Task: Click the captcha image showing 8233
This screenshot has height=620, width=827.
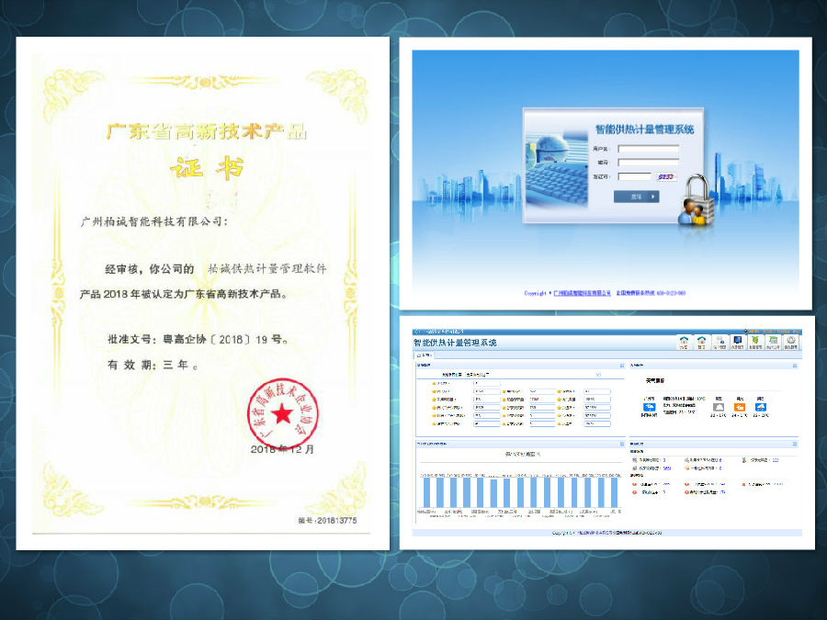Action: 665,175
